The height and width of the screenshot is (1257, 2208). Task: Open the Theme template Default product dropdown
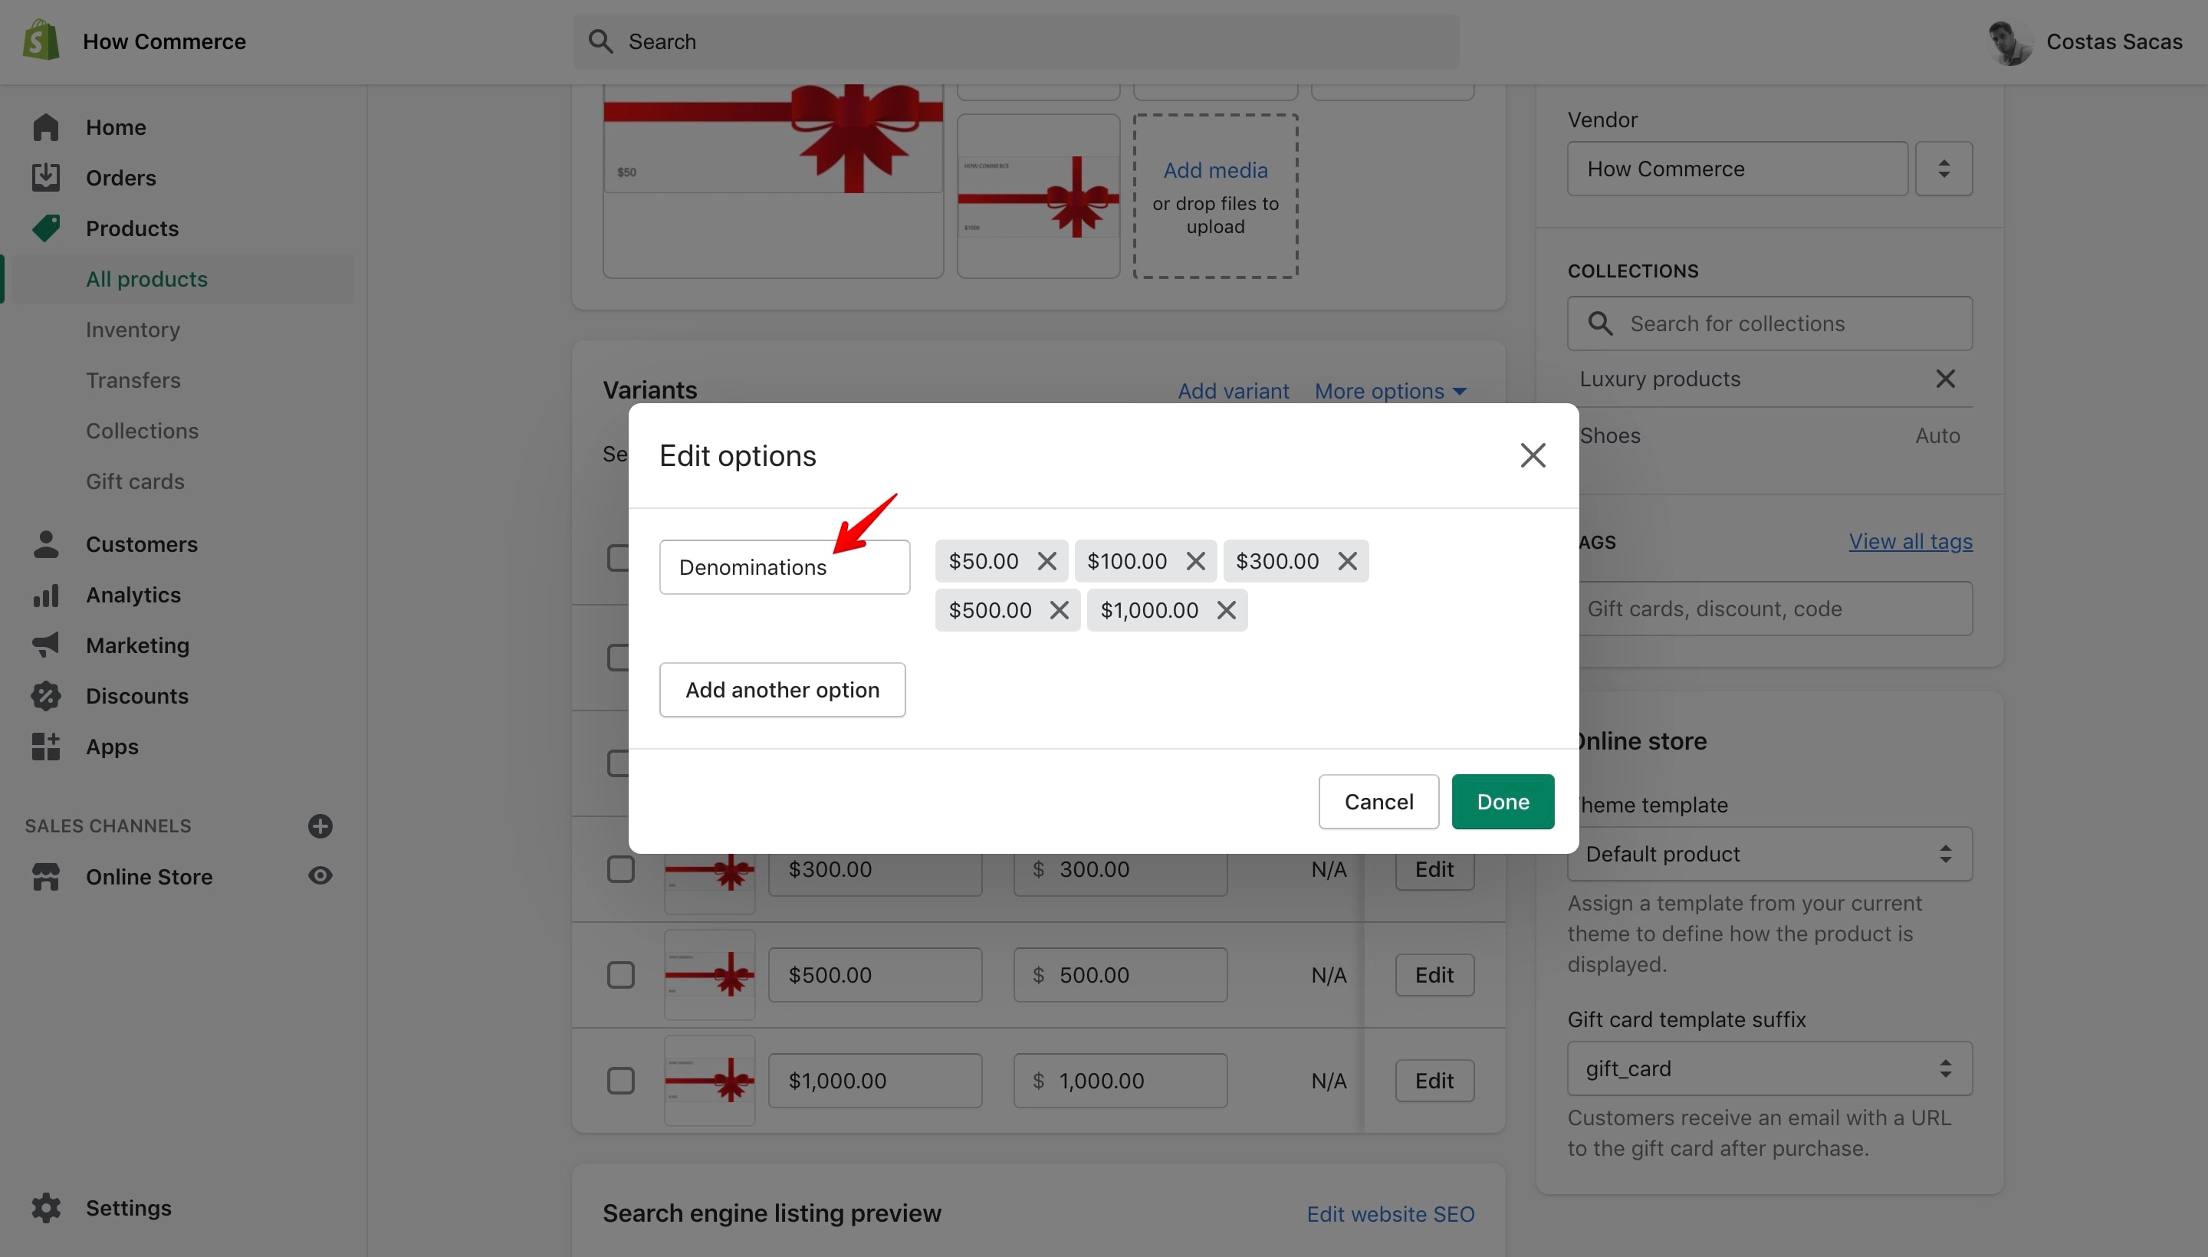(x=1769, y=854)
